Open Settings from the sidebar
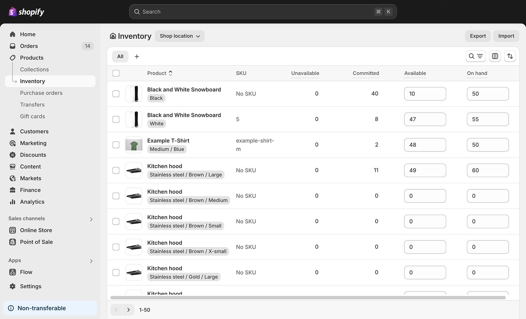526x319 pixels. 30,286
